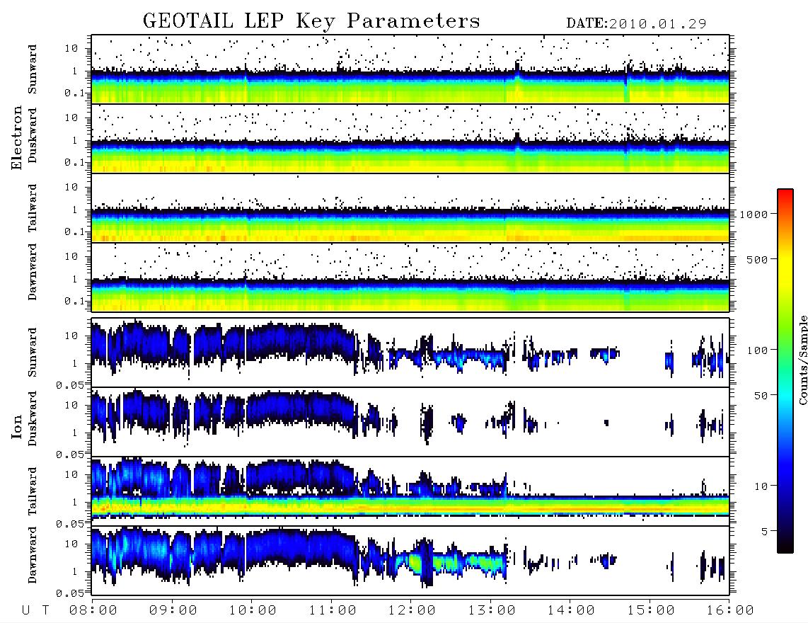Click the 0.05 tick of Ion Dawnward panel
808x623 pixels.
70,593
